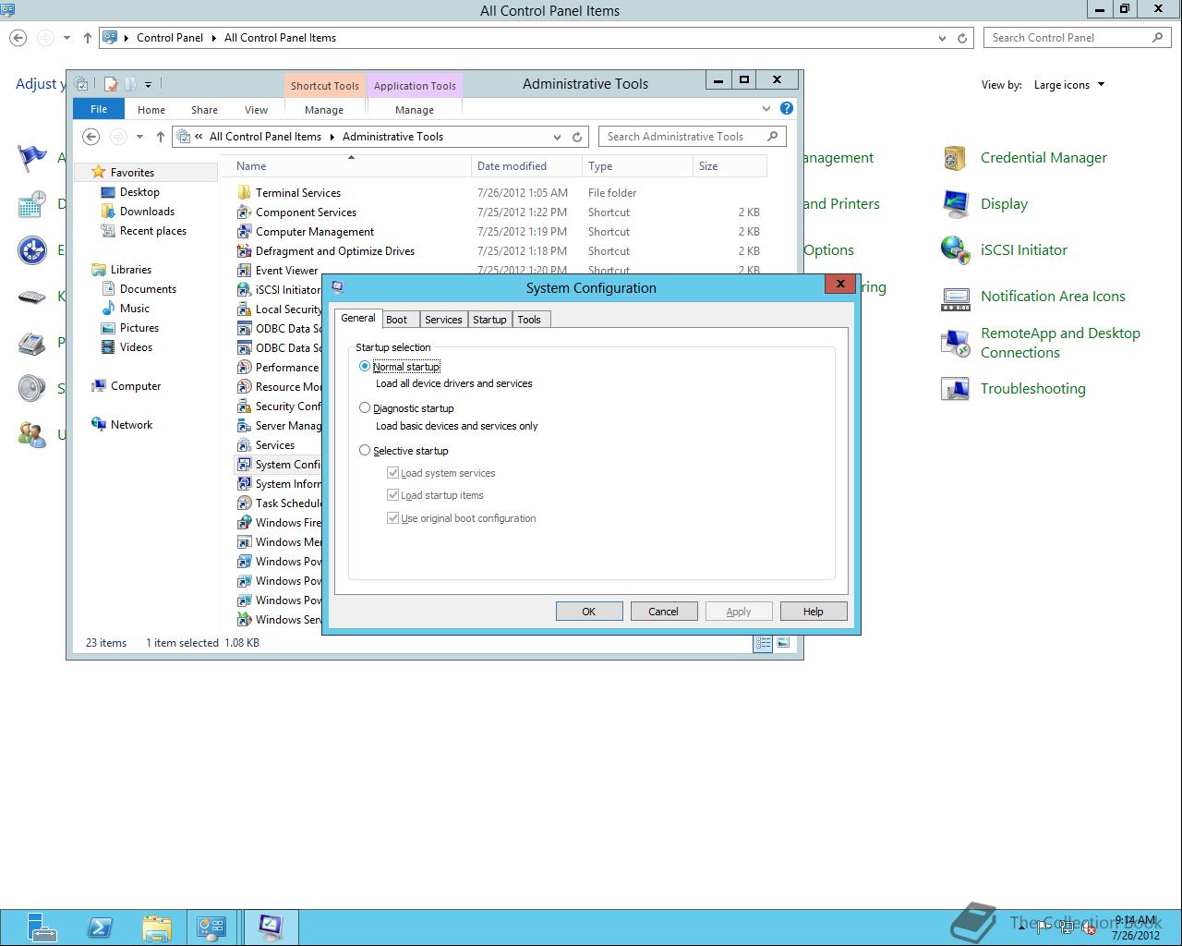Switch to the Startup tab

pyautogui.click(x=489, y=320)
